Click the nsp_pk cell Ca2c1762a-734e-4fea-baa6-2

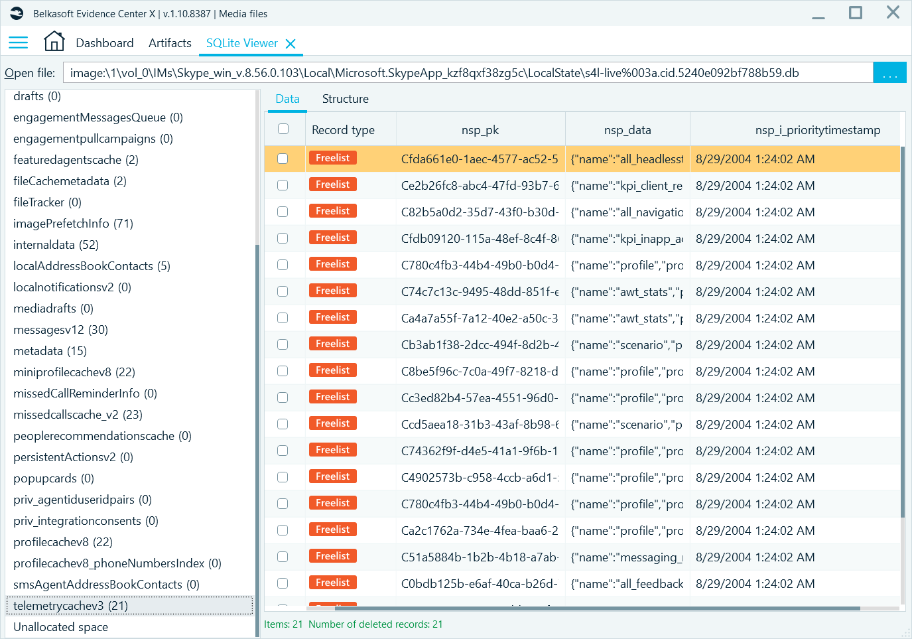(480, 531)
